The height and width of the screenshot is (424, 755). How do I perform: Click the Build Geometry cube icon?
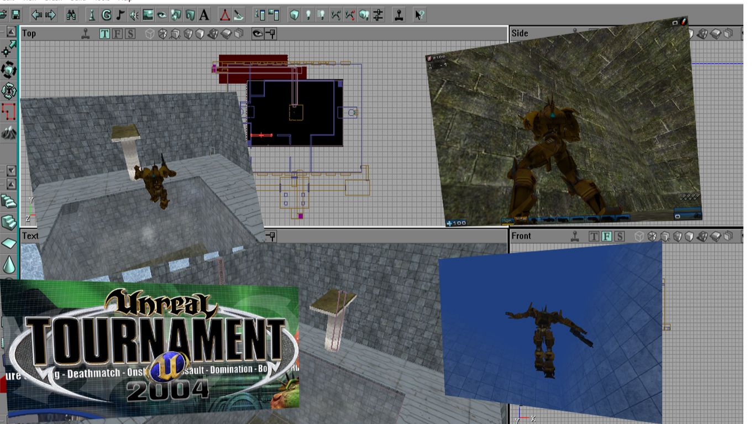click(295, 15)
